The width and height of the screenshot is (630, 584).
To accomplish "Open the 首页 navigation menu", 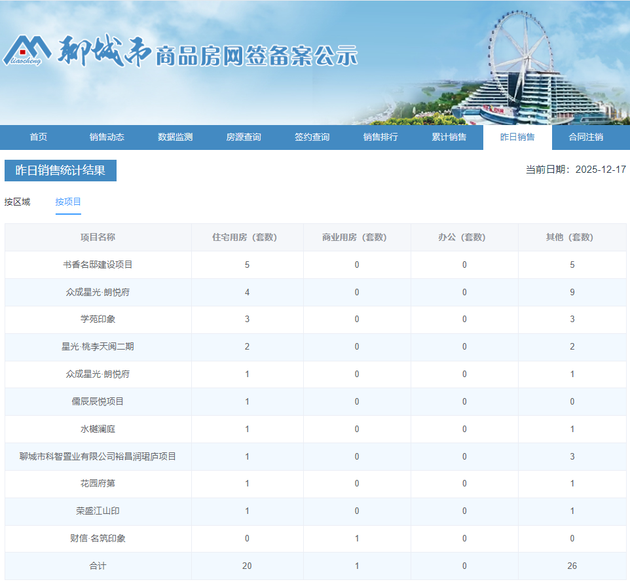I will tap(37, 137).
